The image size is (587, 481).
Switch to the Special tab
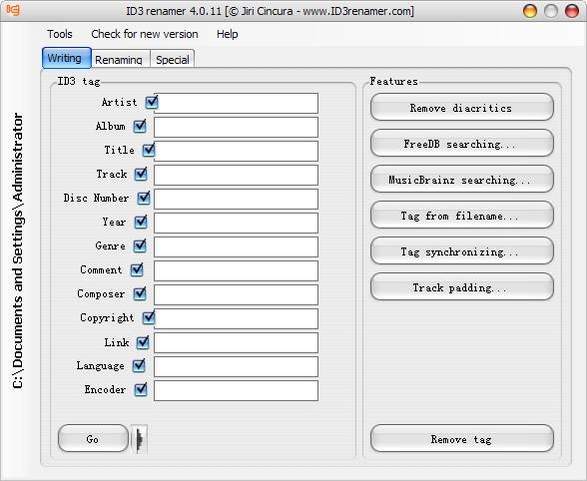[172, 59]
